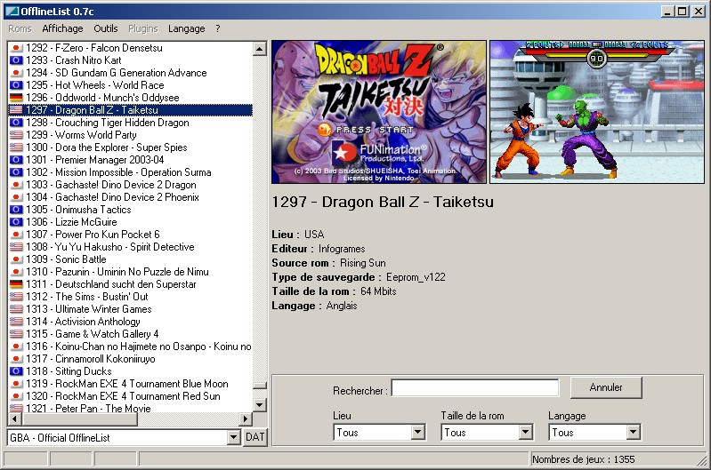Click the German flag icon beside Oddworld Munch's Oddysee
This screenshot has height=470, width=711.
click(16, 98)
